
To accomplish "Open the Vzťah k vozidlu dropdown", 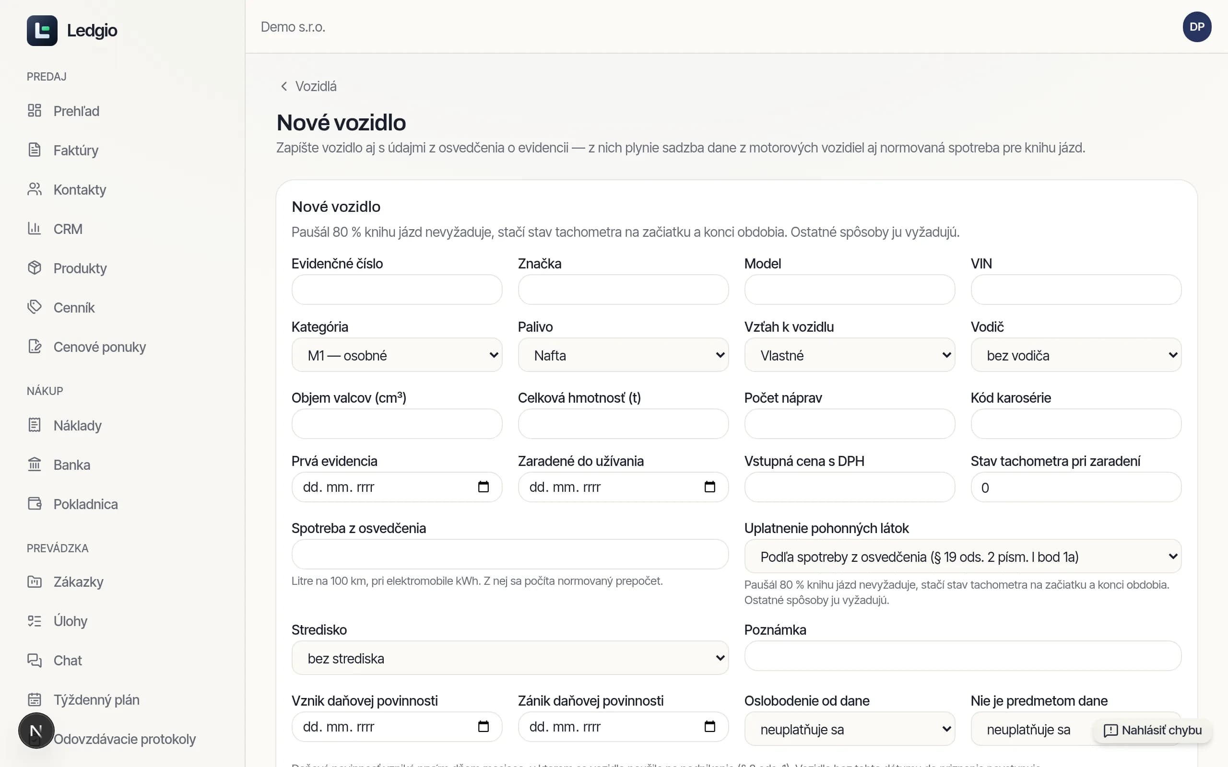I will tap(850, 355).
